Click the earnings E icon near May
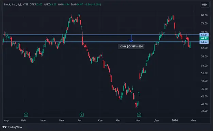This screenshot has width=213, height=131. coord(26,115)
